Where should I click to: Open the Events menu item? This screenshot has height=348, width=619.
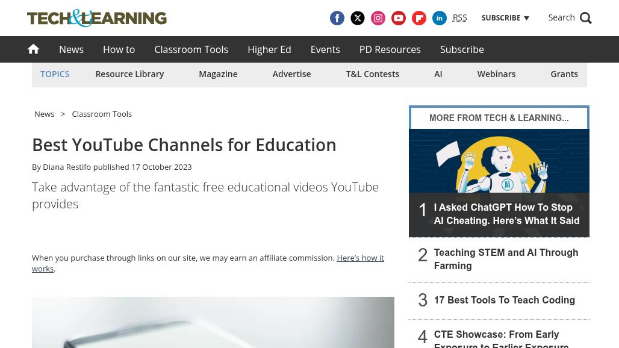click(x=325, y=49)
